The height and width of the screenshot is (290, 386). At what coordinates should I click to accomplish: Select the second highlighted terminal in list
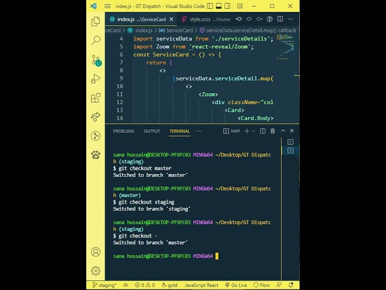[291, 150]
